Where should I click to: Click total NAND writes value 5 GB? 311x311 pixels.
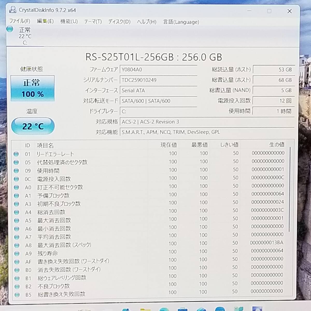274,90
